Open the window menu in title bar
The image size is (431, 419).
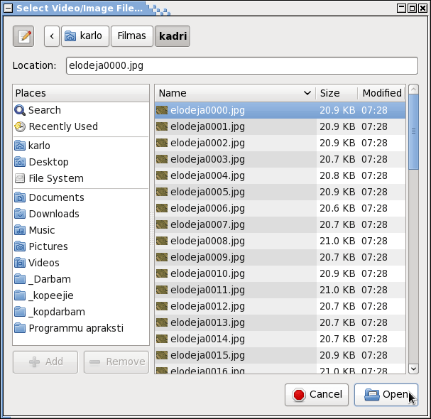click(8, 9)
